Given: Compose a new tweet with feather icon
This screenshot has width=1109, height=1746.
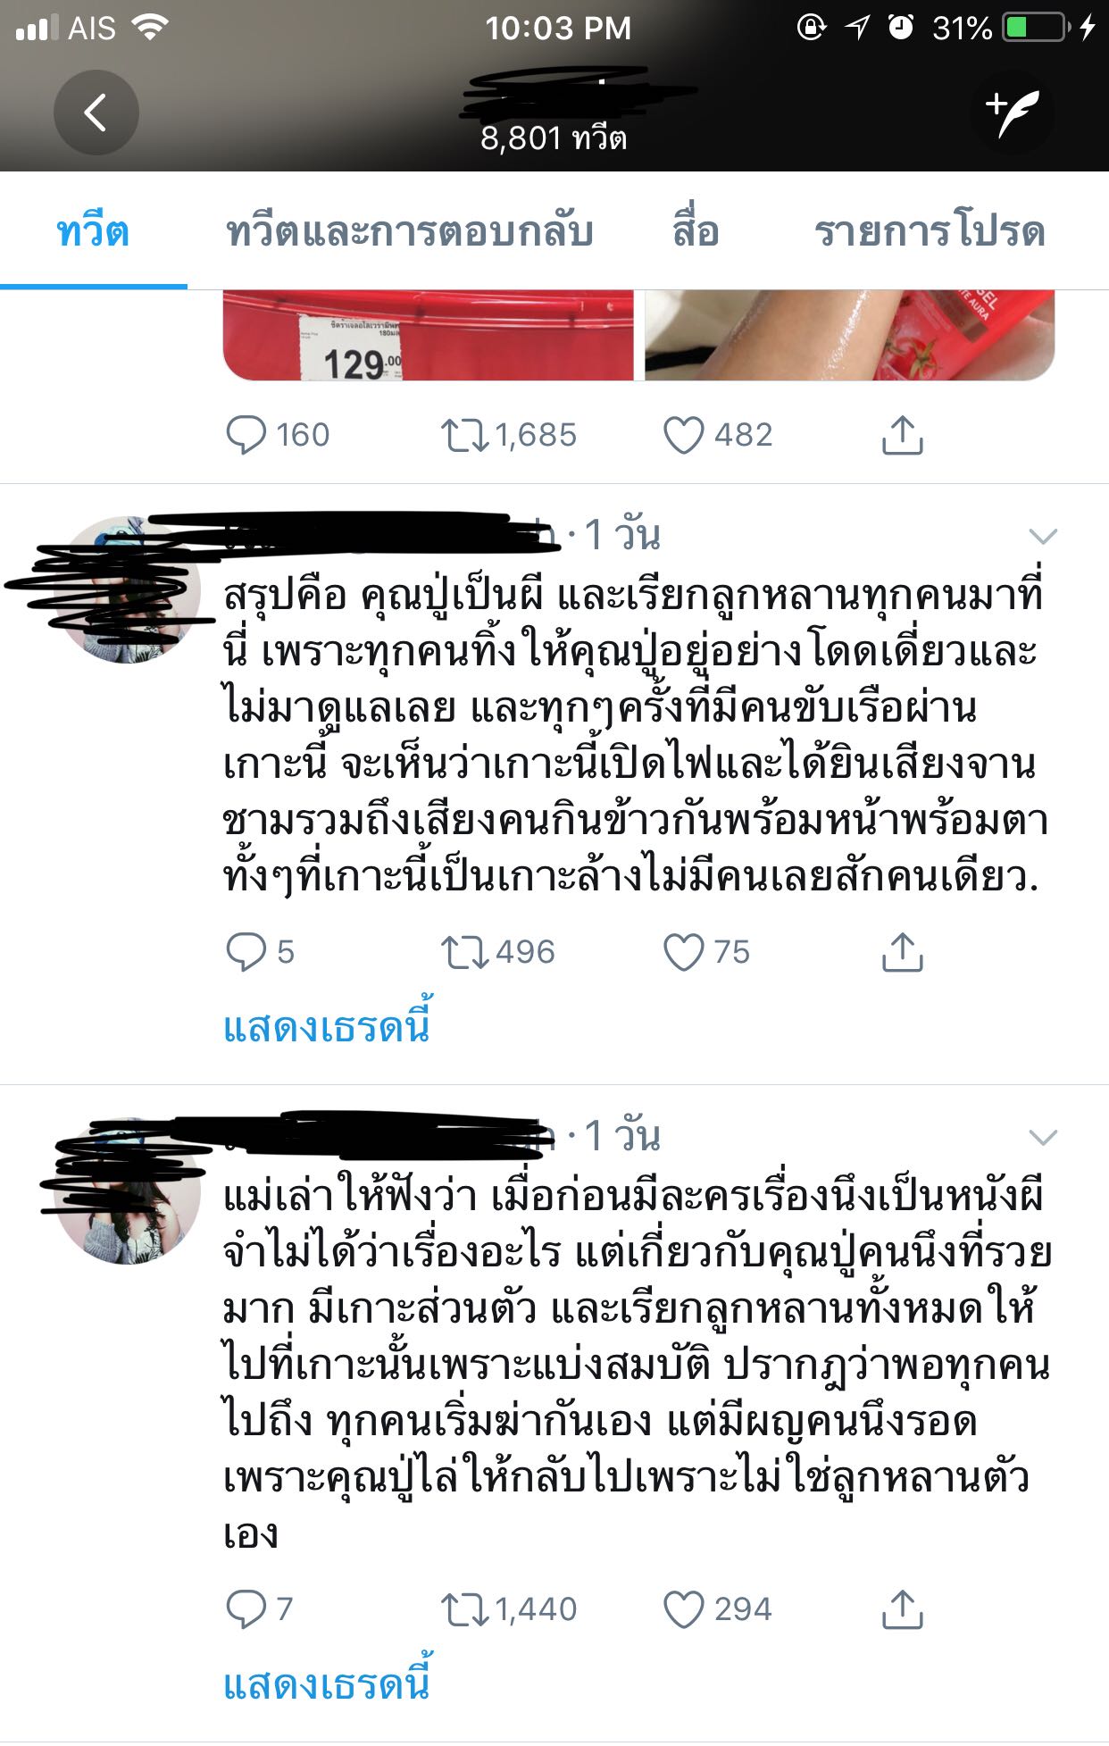Looking at the screenshot, I should [x=1013, y=113].
